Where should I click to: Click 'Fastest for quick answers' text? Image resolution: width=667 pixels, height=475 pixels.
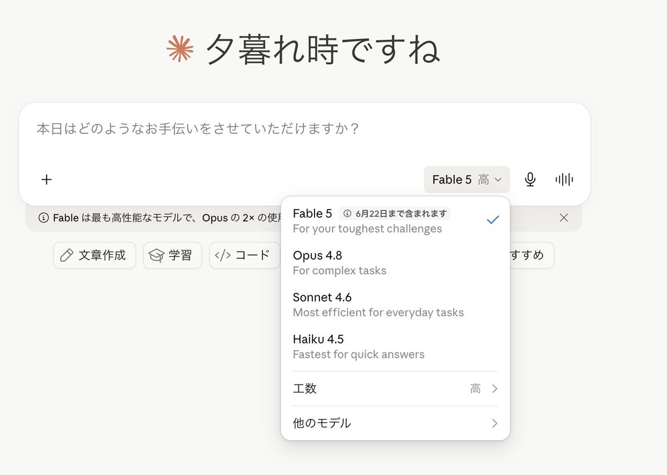point(359,354)
